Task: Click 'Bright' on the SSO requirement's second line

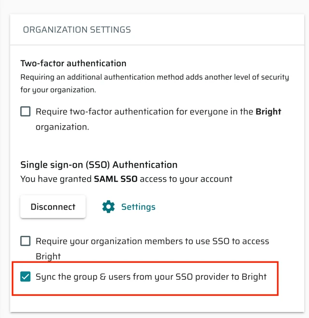Action: tap(48, 256)
